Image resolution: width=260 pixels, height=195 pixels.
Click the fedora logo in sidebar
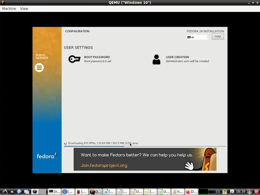point(47,156)
